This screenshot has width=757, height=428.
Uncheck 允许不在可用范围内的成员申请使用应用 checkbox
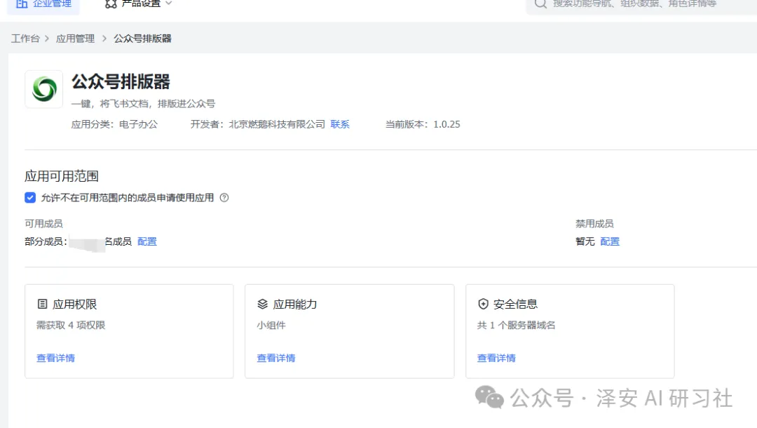click(x=30, y=198)
